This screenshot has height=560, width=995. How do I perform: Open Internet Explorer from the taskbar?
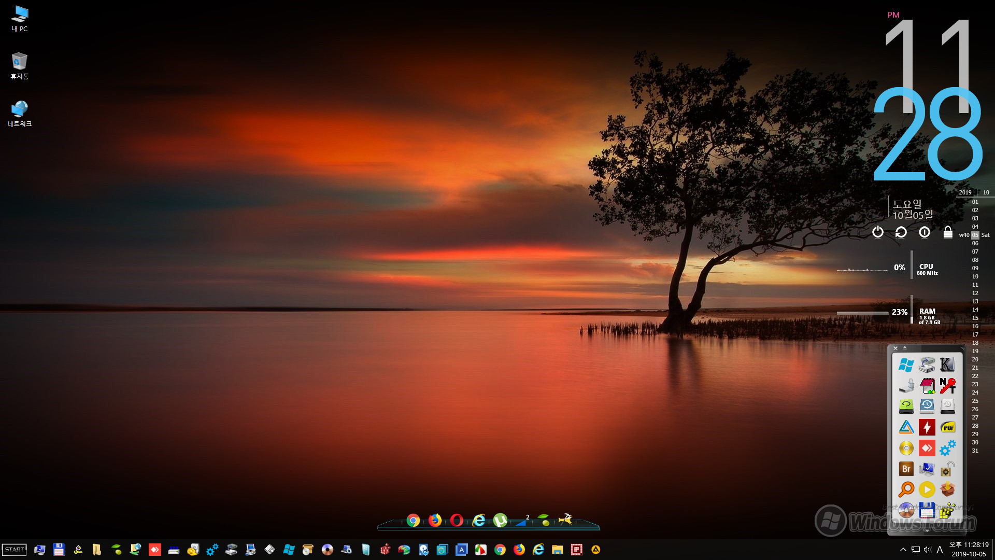coord(538,550)
